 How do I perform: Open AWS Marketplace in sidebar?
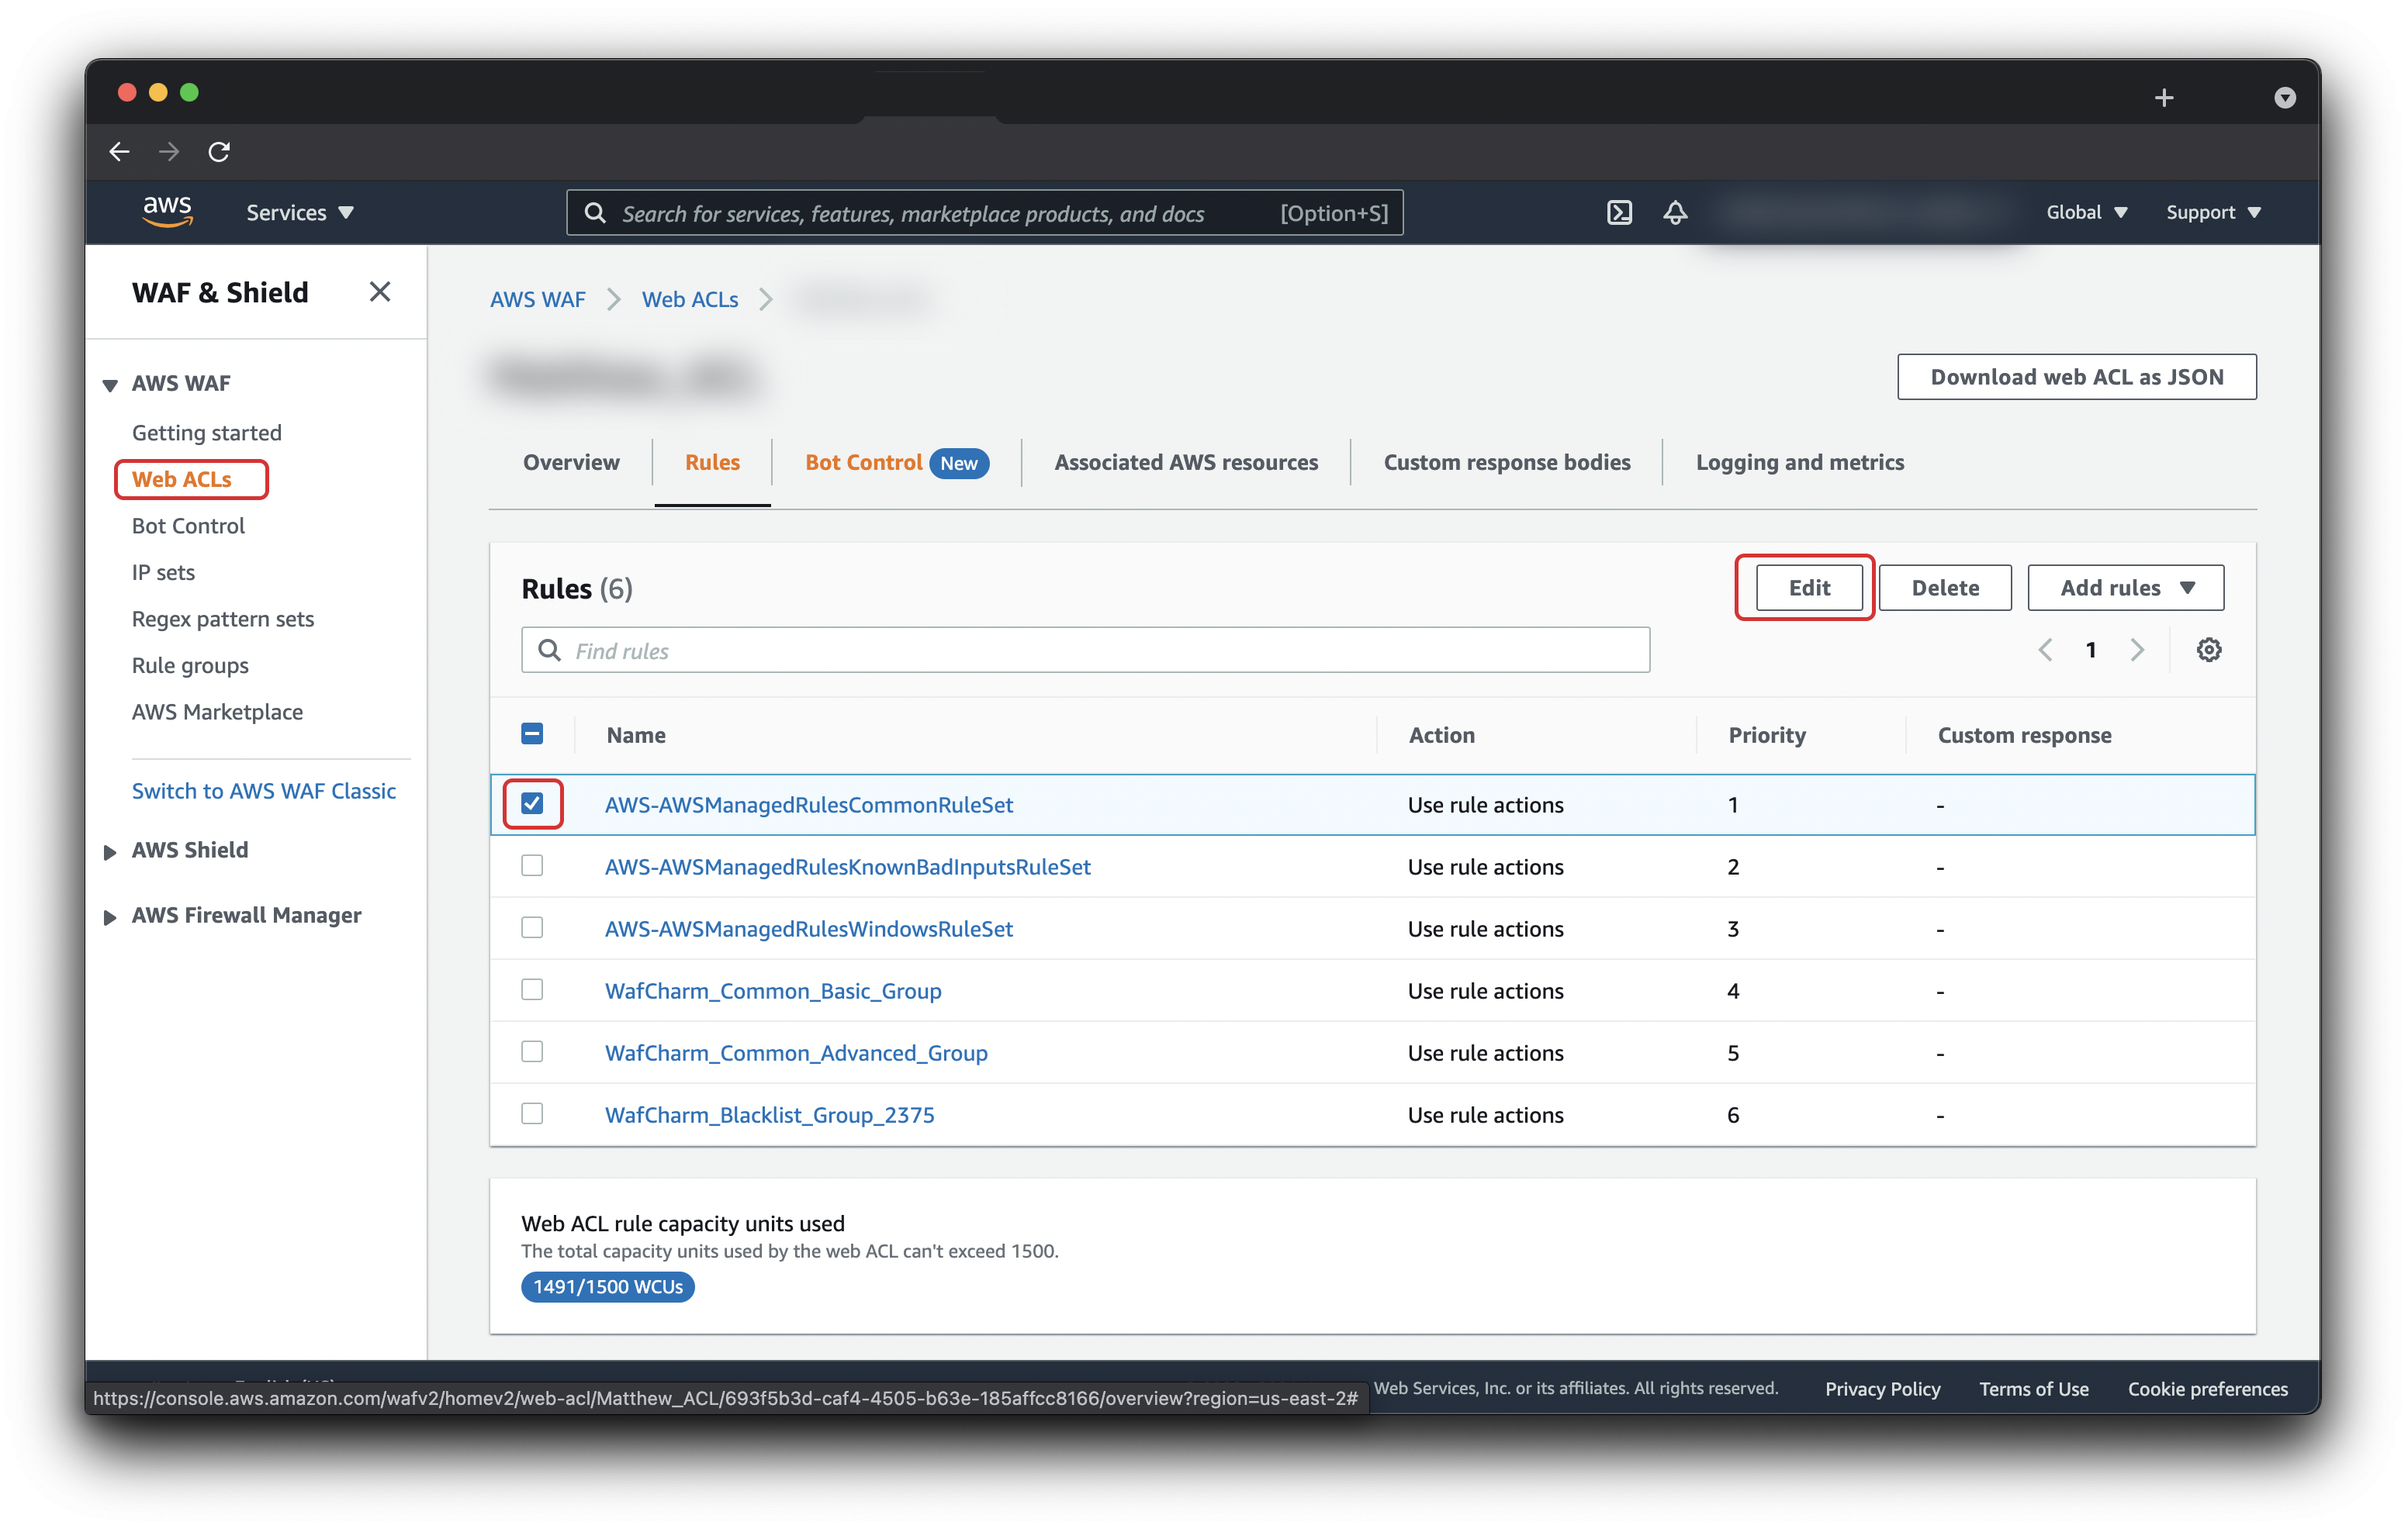[x=217, y=712]
